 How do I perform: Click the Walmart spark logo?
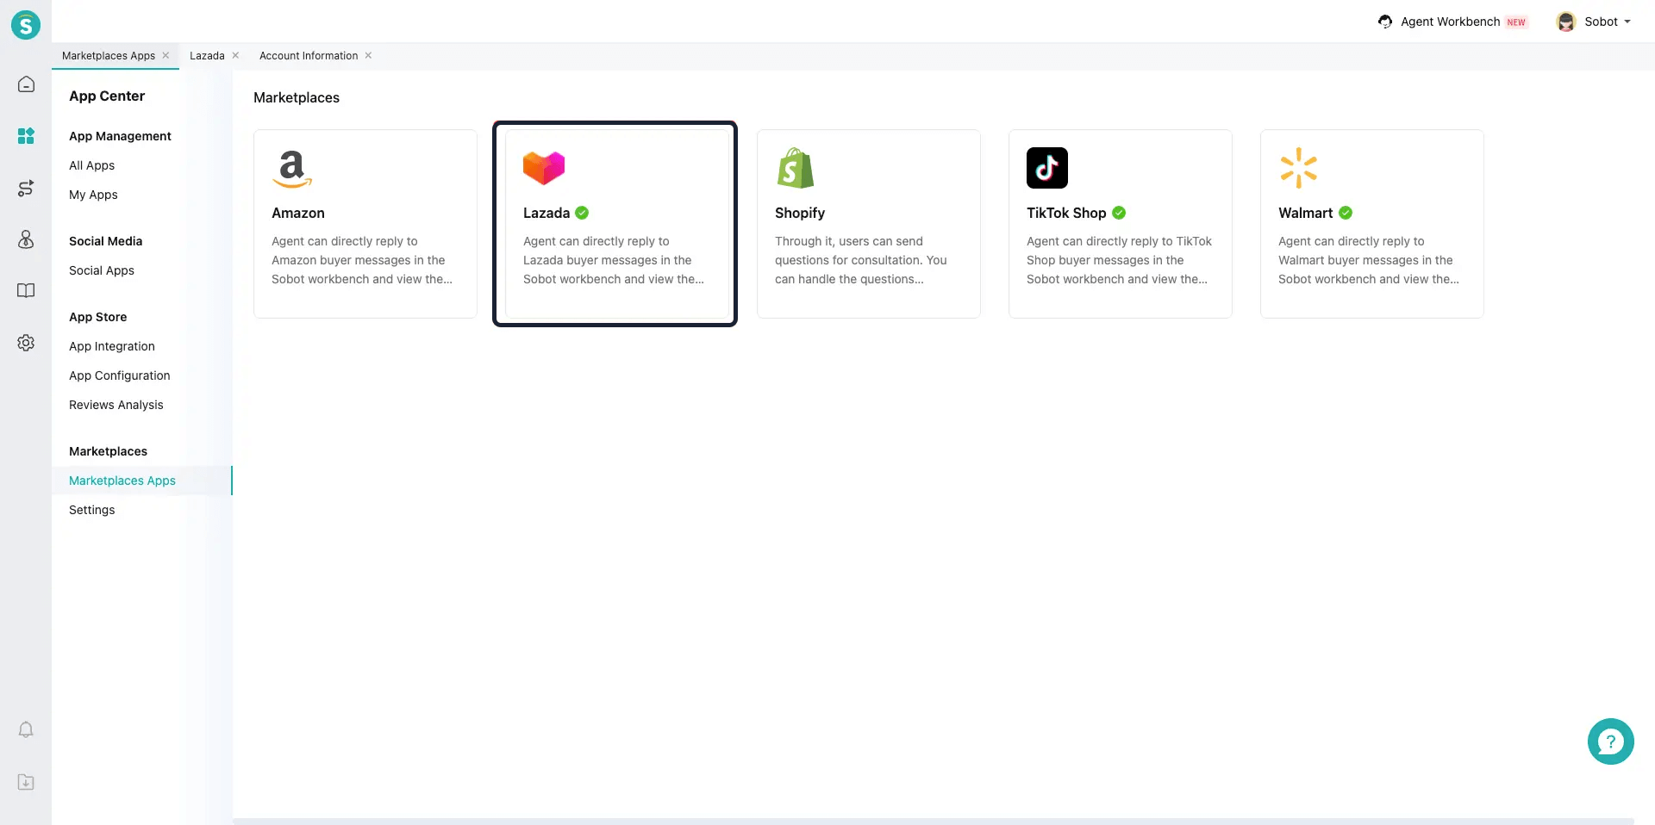[1299, 168]
